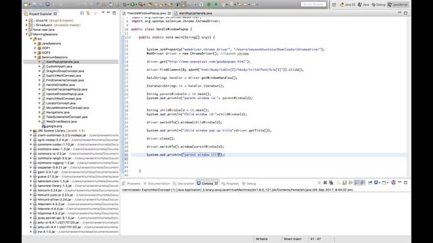Screen dimensions: 433x243
Task: Click the Open Perspective icon
Action: coord(334,5)
